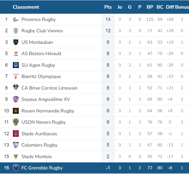Click the Bonus column header
The width and height of the screenshot is (189, 174).
click(x=182, y=7)
